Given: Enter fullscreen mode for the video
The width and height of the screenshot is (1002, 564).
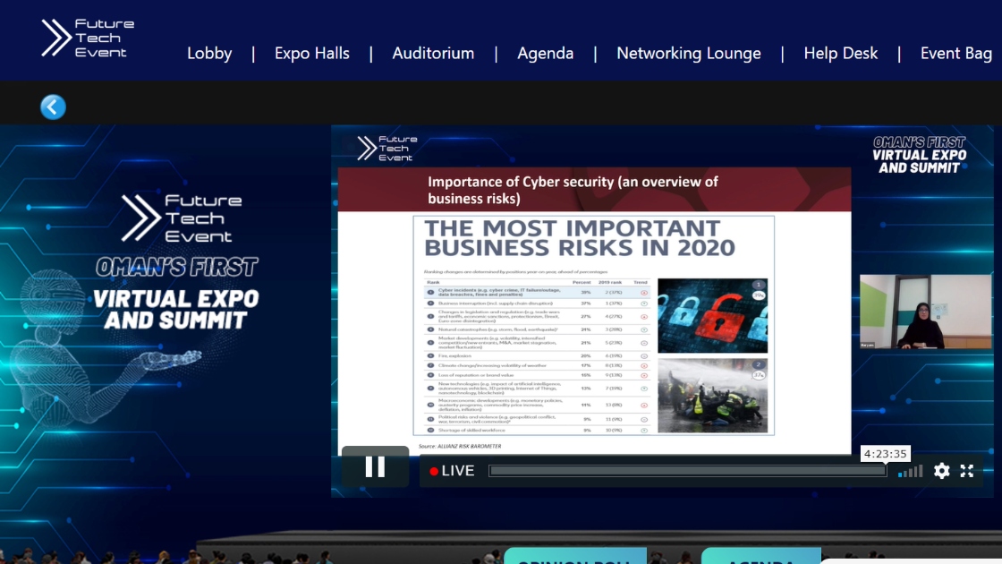Looking at the screenshot, I should 967,471.
